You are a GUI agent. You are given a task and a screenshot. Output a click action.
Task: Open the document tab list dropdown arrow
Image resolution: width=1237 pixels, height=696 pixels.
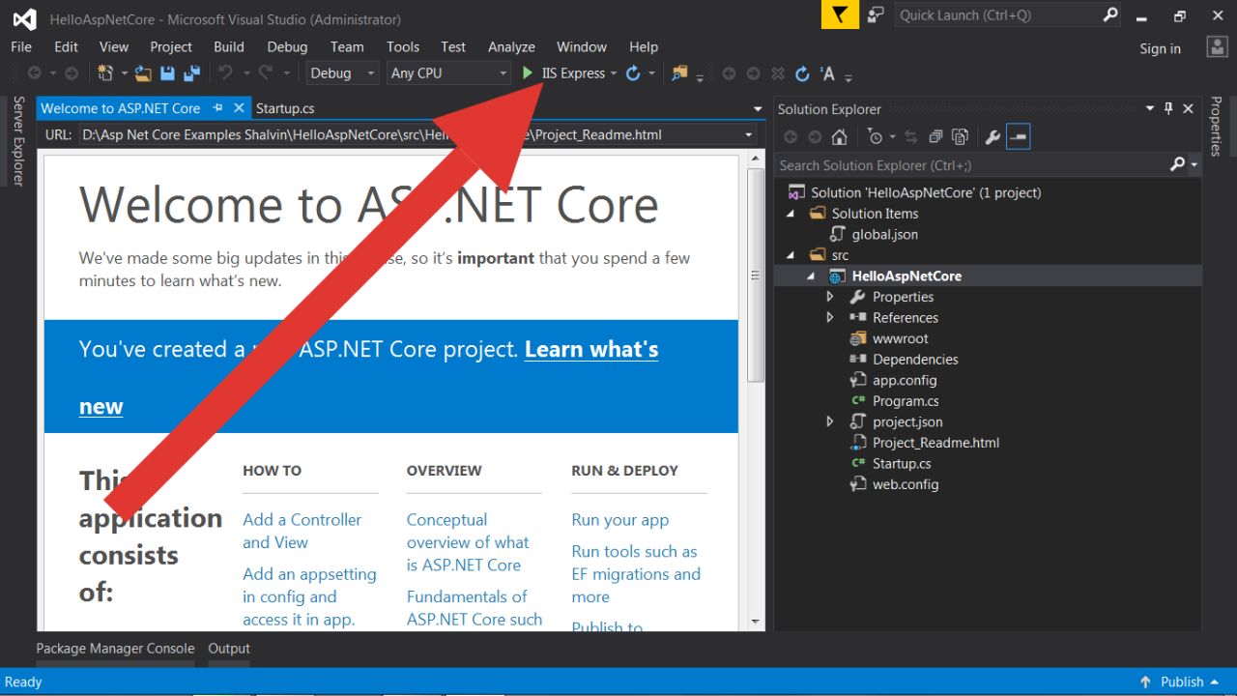coord(758,109)
